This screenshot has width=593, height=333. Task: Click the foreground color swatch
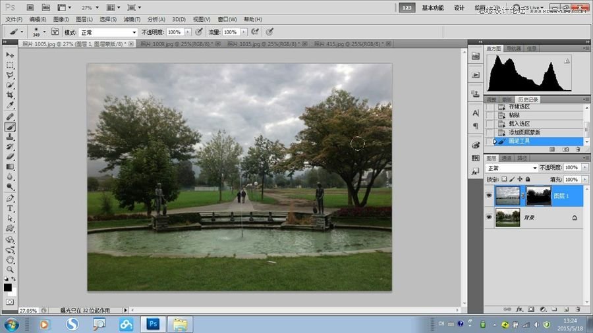pyautogui.click(x=7, y=288)
